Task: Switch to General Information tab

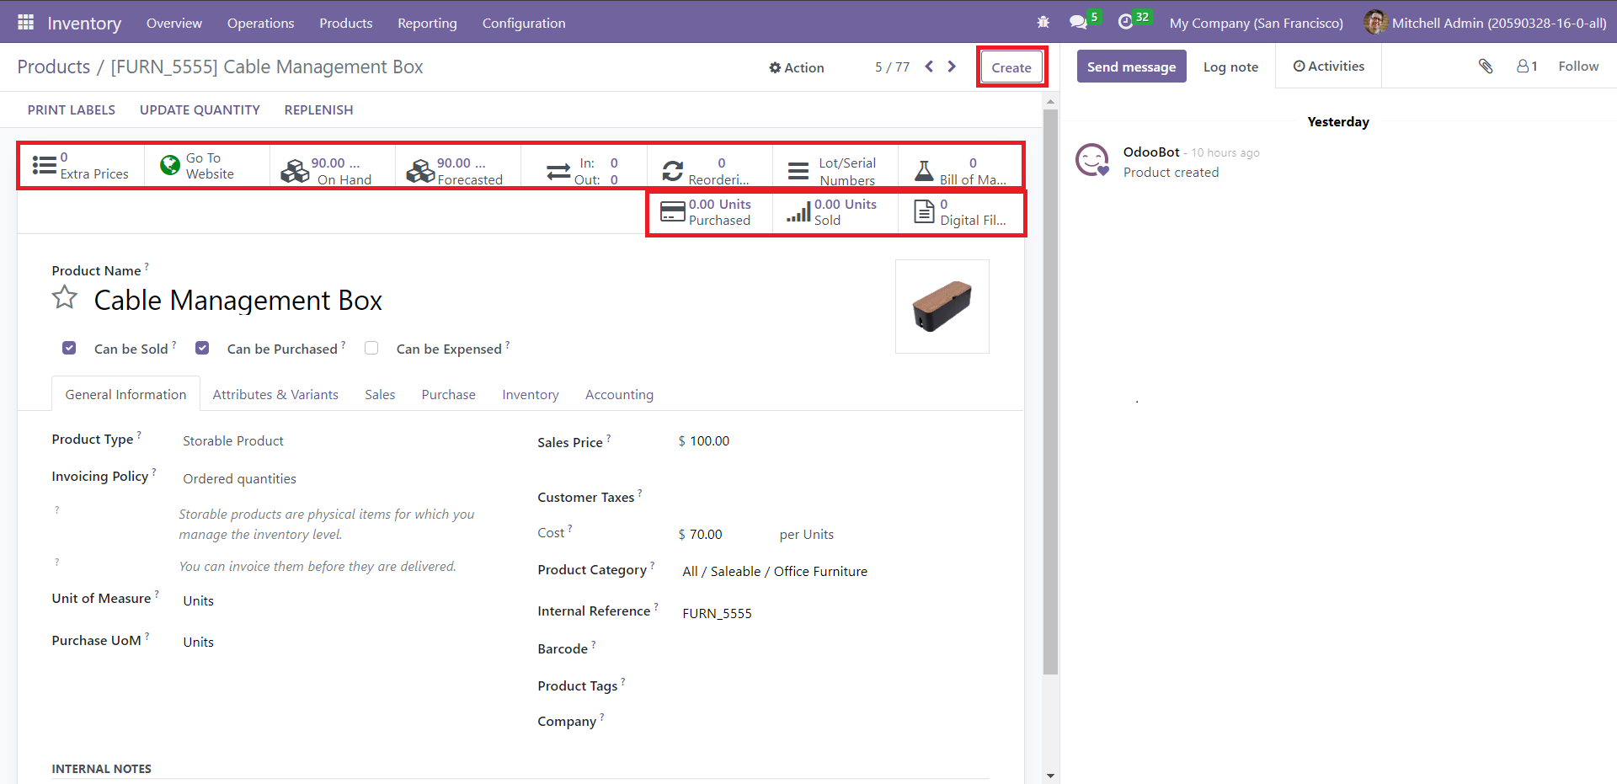Action: pos(125,394)
